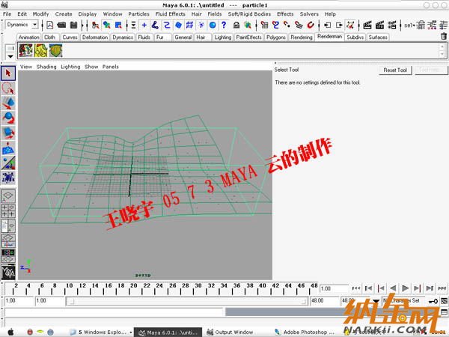Click the playback end time 48.00 field
Viewport: 449px width, 337px height.
[x=324, y=301]
